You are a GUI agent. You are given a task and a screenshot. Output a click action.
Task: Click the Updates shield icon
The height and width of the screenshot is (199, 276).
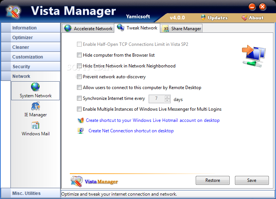[203, 18]
